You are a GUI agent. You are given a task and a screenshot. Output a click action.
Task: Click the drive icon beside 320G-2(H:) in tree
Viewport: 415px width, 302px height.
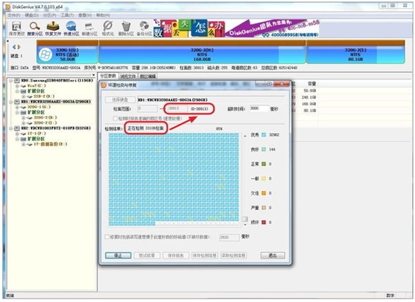(30, 118)
